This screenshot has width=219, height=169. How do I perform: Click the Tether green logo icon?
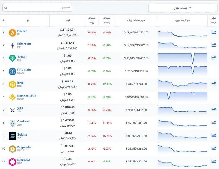point(12,58)
